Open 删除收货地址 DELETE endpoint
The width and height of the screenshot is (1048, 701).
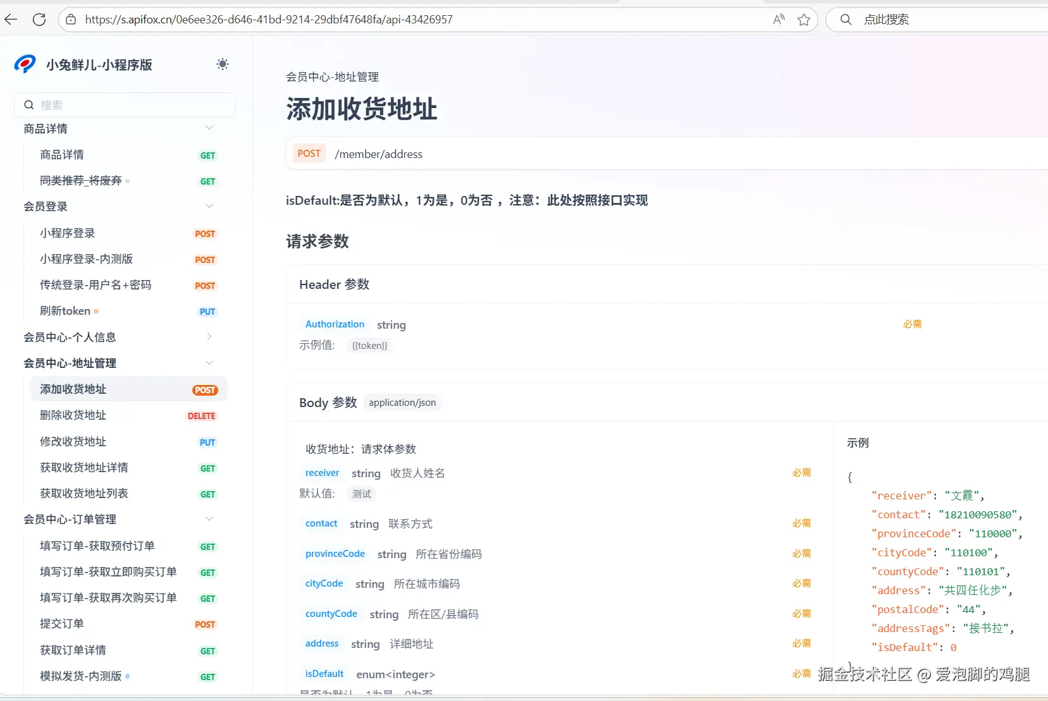click(x=128, y=415)
